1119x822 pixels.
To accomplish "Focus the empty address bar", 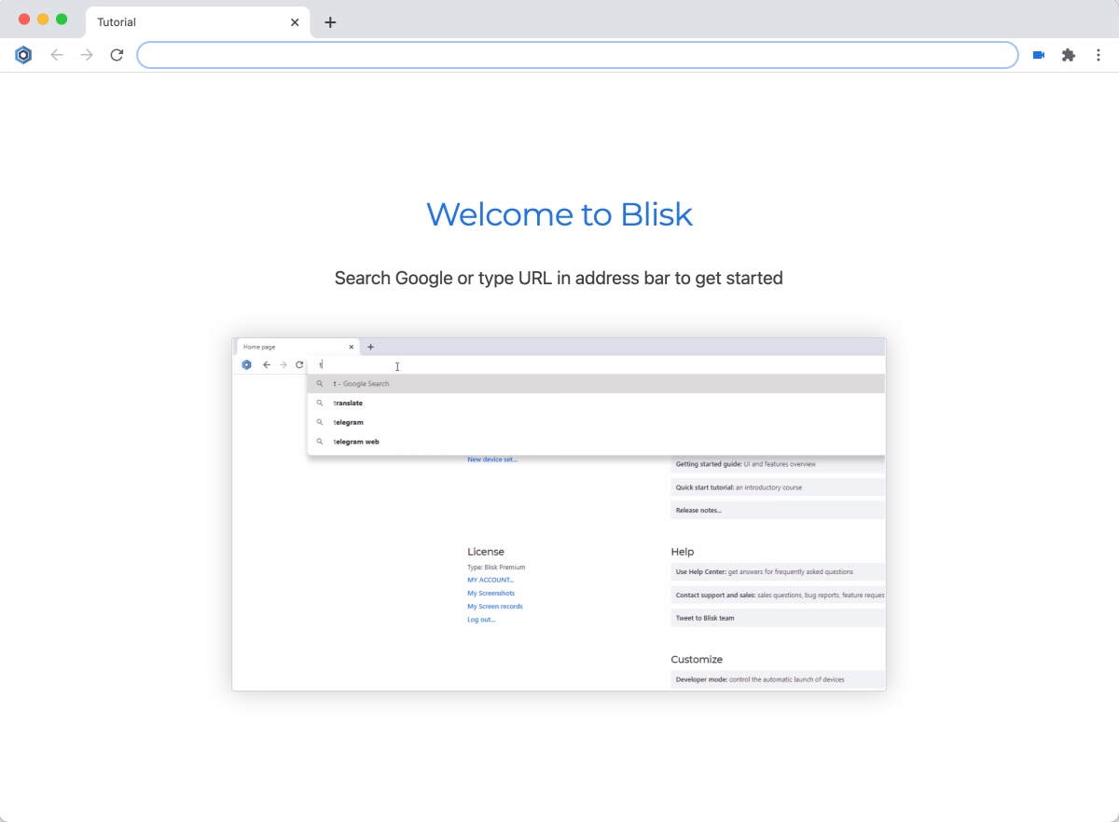I will point(577,55).
